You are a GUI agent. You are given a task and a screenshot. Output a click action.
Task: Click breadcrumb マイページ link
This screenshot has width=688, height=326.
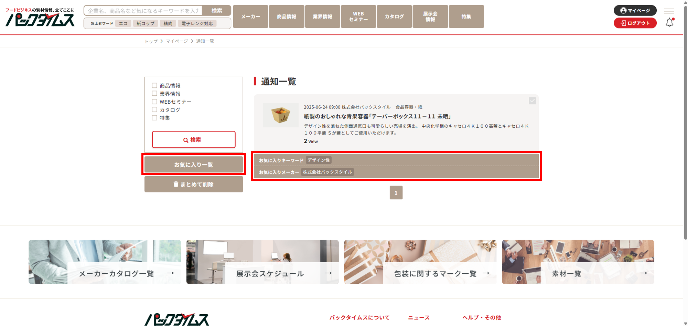(x=177, y=41)
